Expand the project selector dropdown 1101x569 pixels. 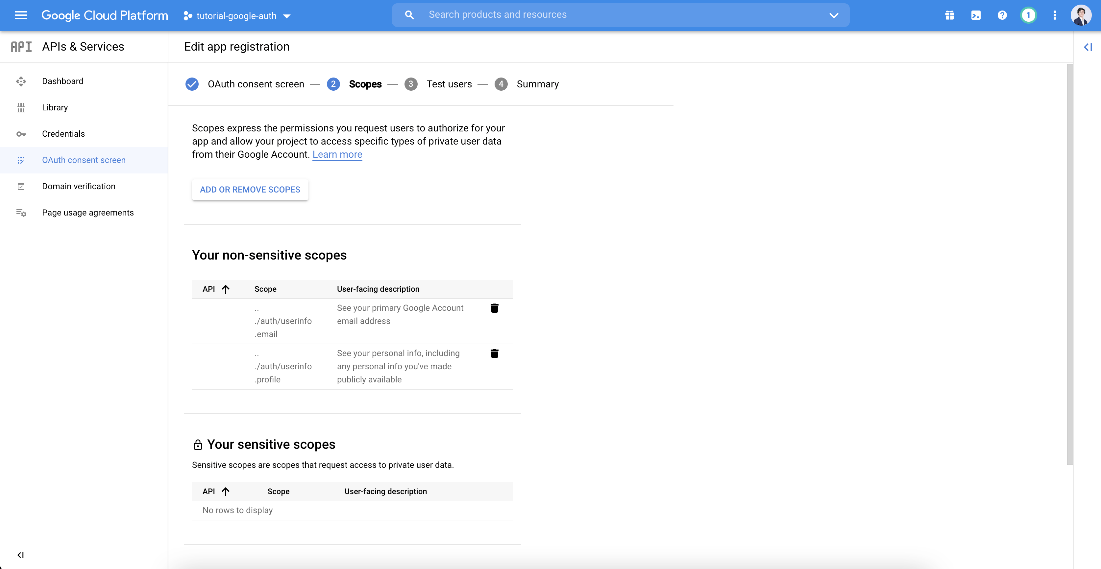pos(289,14)
